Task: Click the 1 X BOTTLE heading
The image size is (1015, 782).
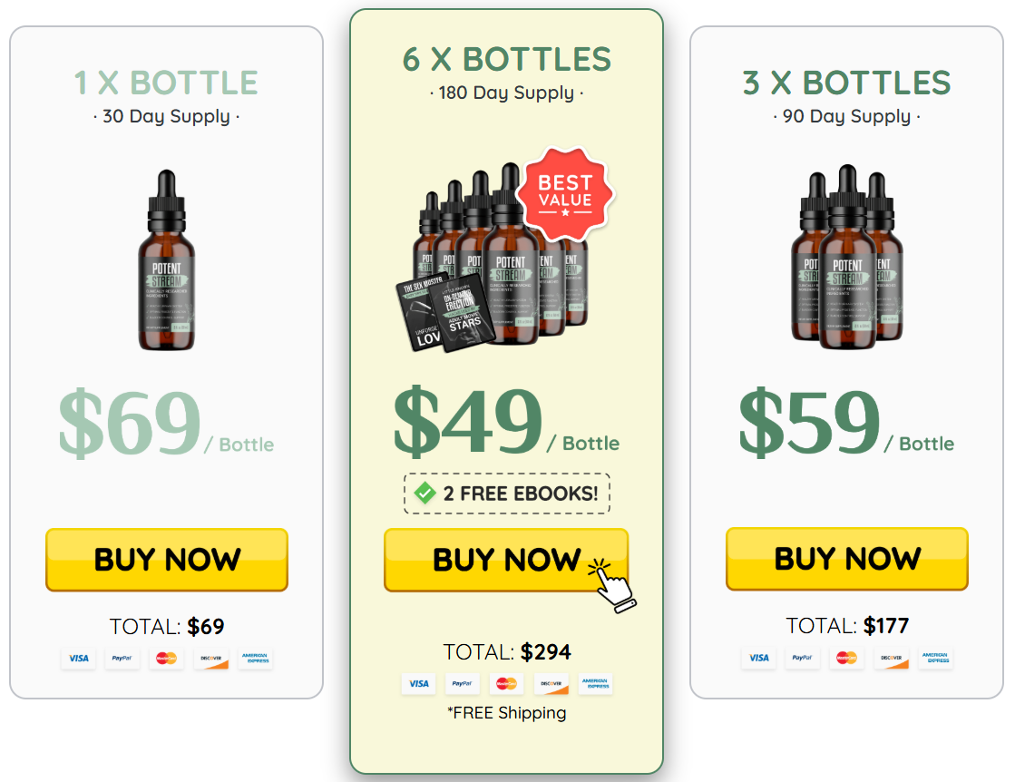Action: click(166, 83)
